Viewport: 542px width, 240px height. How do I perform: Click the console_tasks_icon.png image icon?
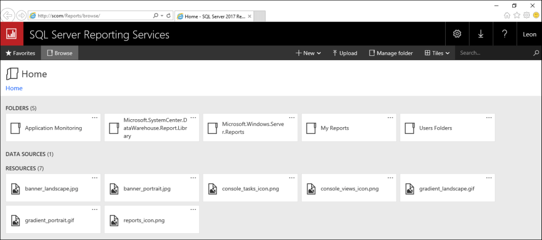[212, 189]
